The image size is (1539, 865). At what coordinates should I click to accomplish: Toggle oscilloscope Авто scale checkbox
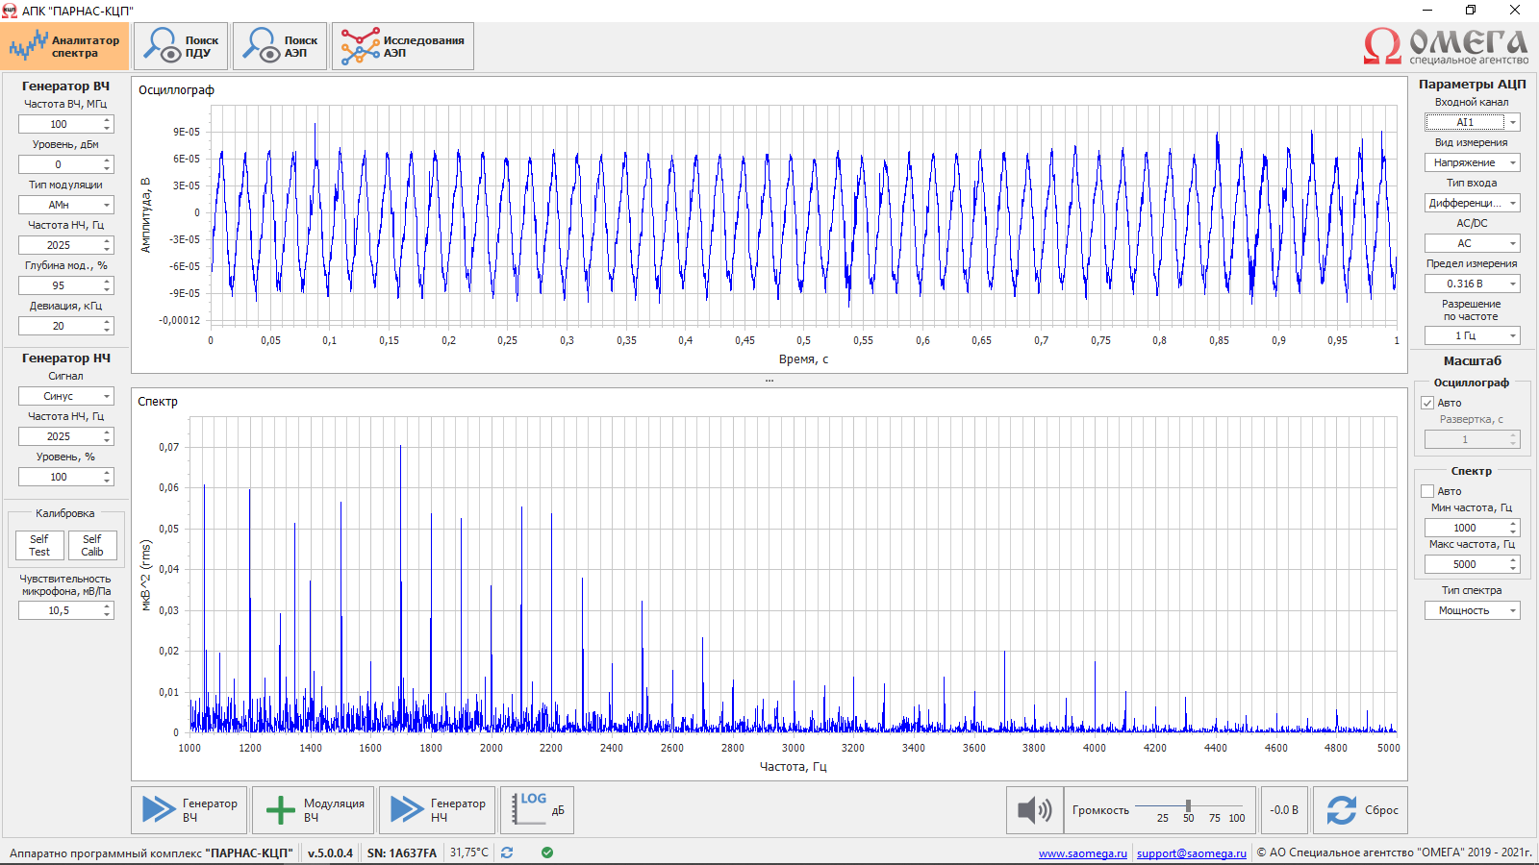[x=1427, y=403]
